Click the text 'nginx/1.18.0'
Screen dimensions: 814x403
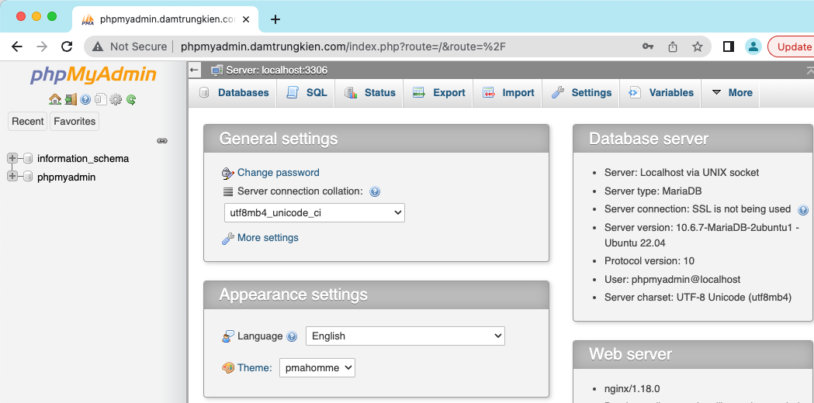pyautogui.click(x=632, y=388)
